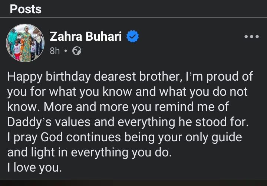Click the "I love you." closing line
The height and width of the screenshot is (186, 267).
coord(33,168)
